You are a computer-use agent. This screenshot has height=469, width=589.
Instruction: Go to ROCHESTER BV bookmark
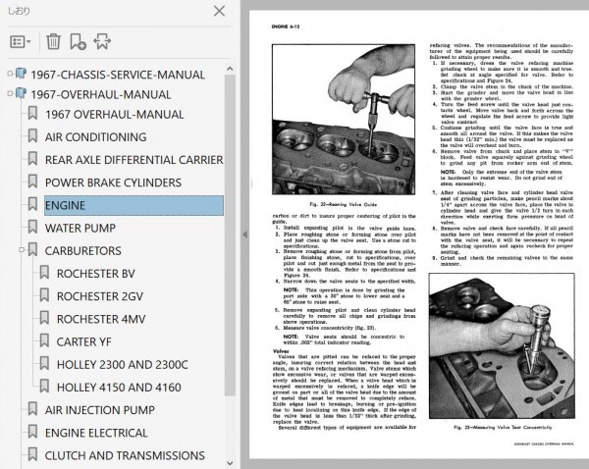click(96, 274)
